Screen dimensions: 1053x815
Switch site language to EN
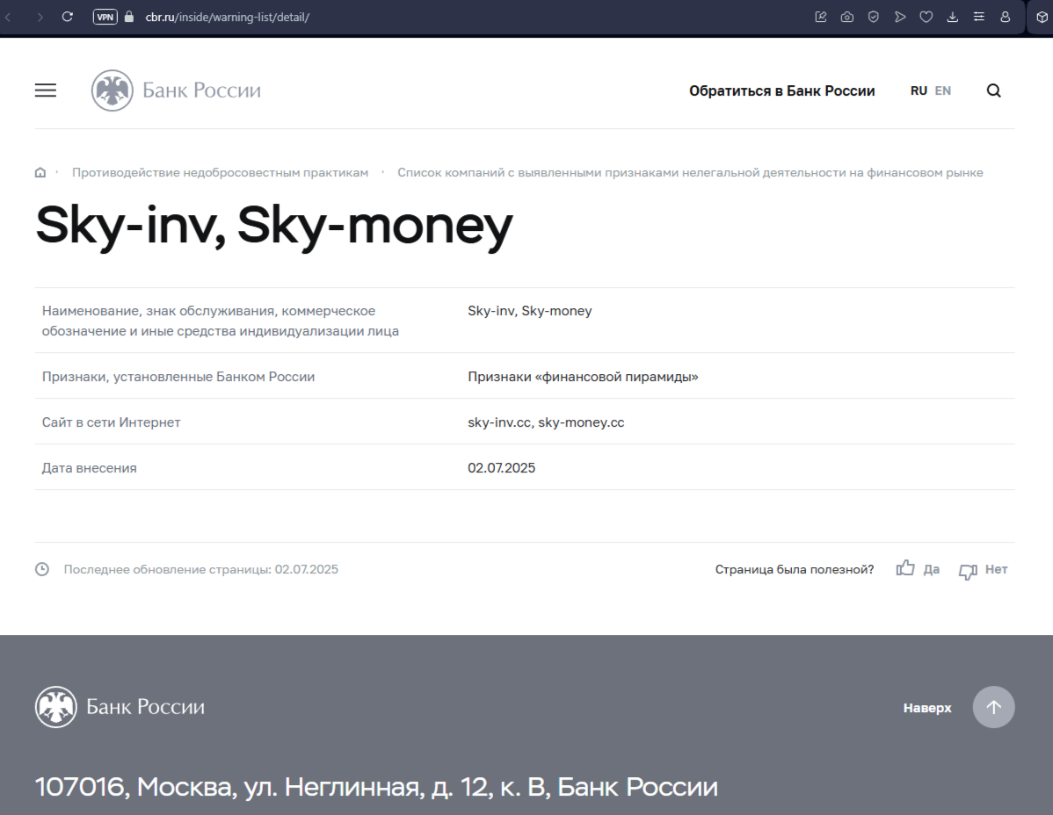[x=943, y=90]
